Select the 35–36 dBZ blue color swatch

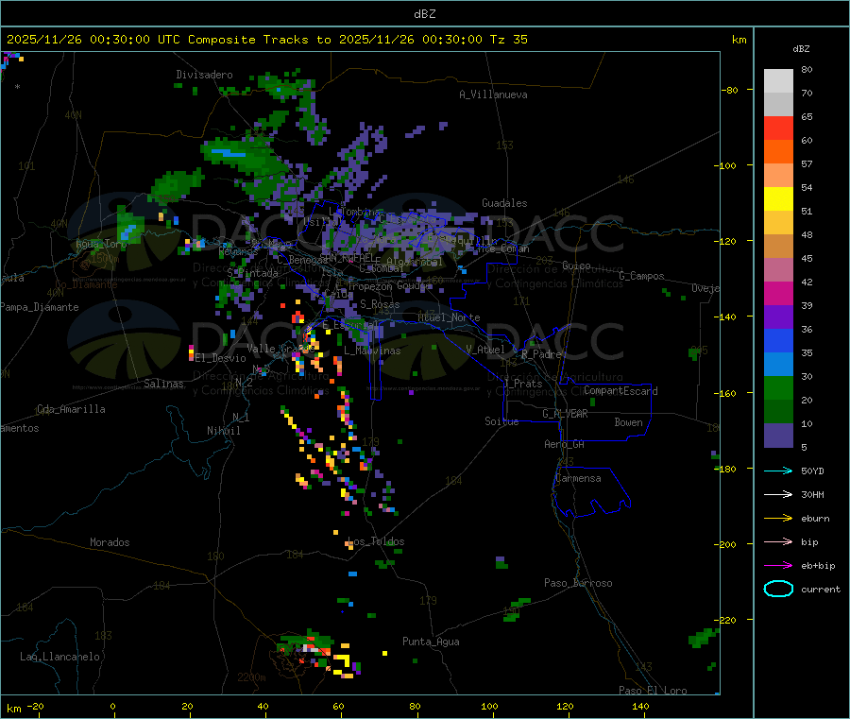tap(778, 340)
